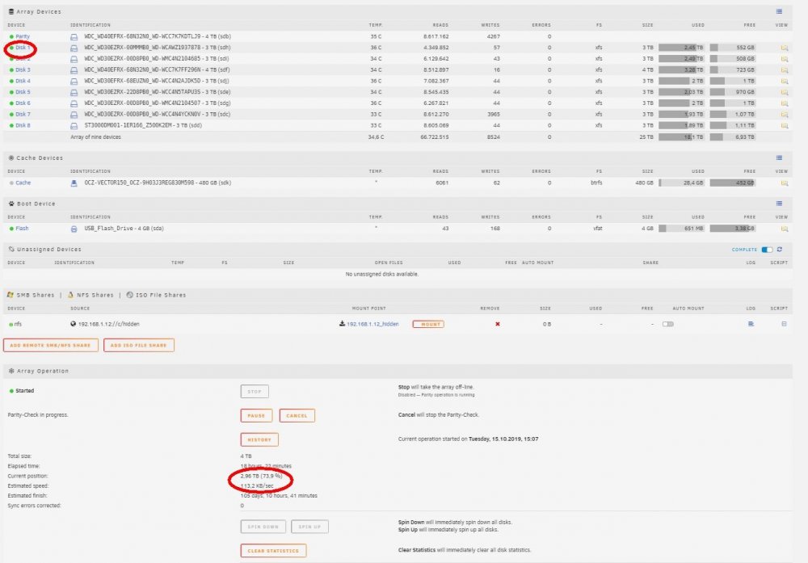Click the disabled STOP array button
Viewport: 808px width, 563px height.
point(254,392)
